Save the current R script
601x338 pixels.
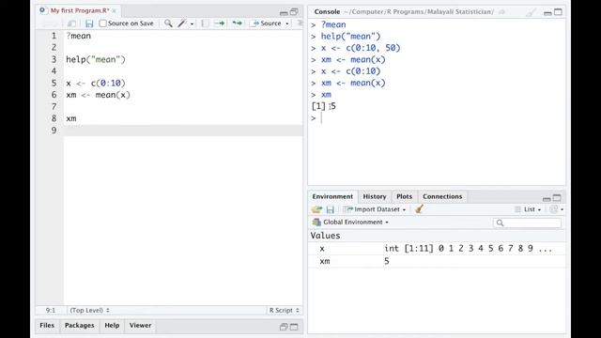[x=89, y=23]
